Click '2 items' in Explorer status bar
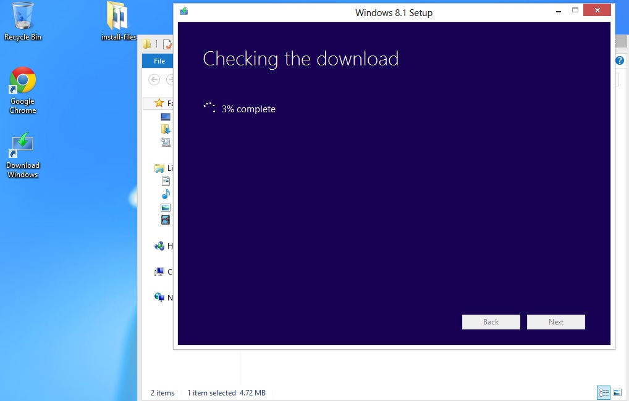 pos(163,393)
